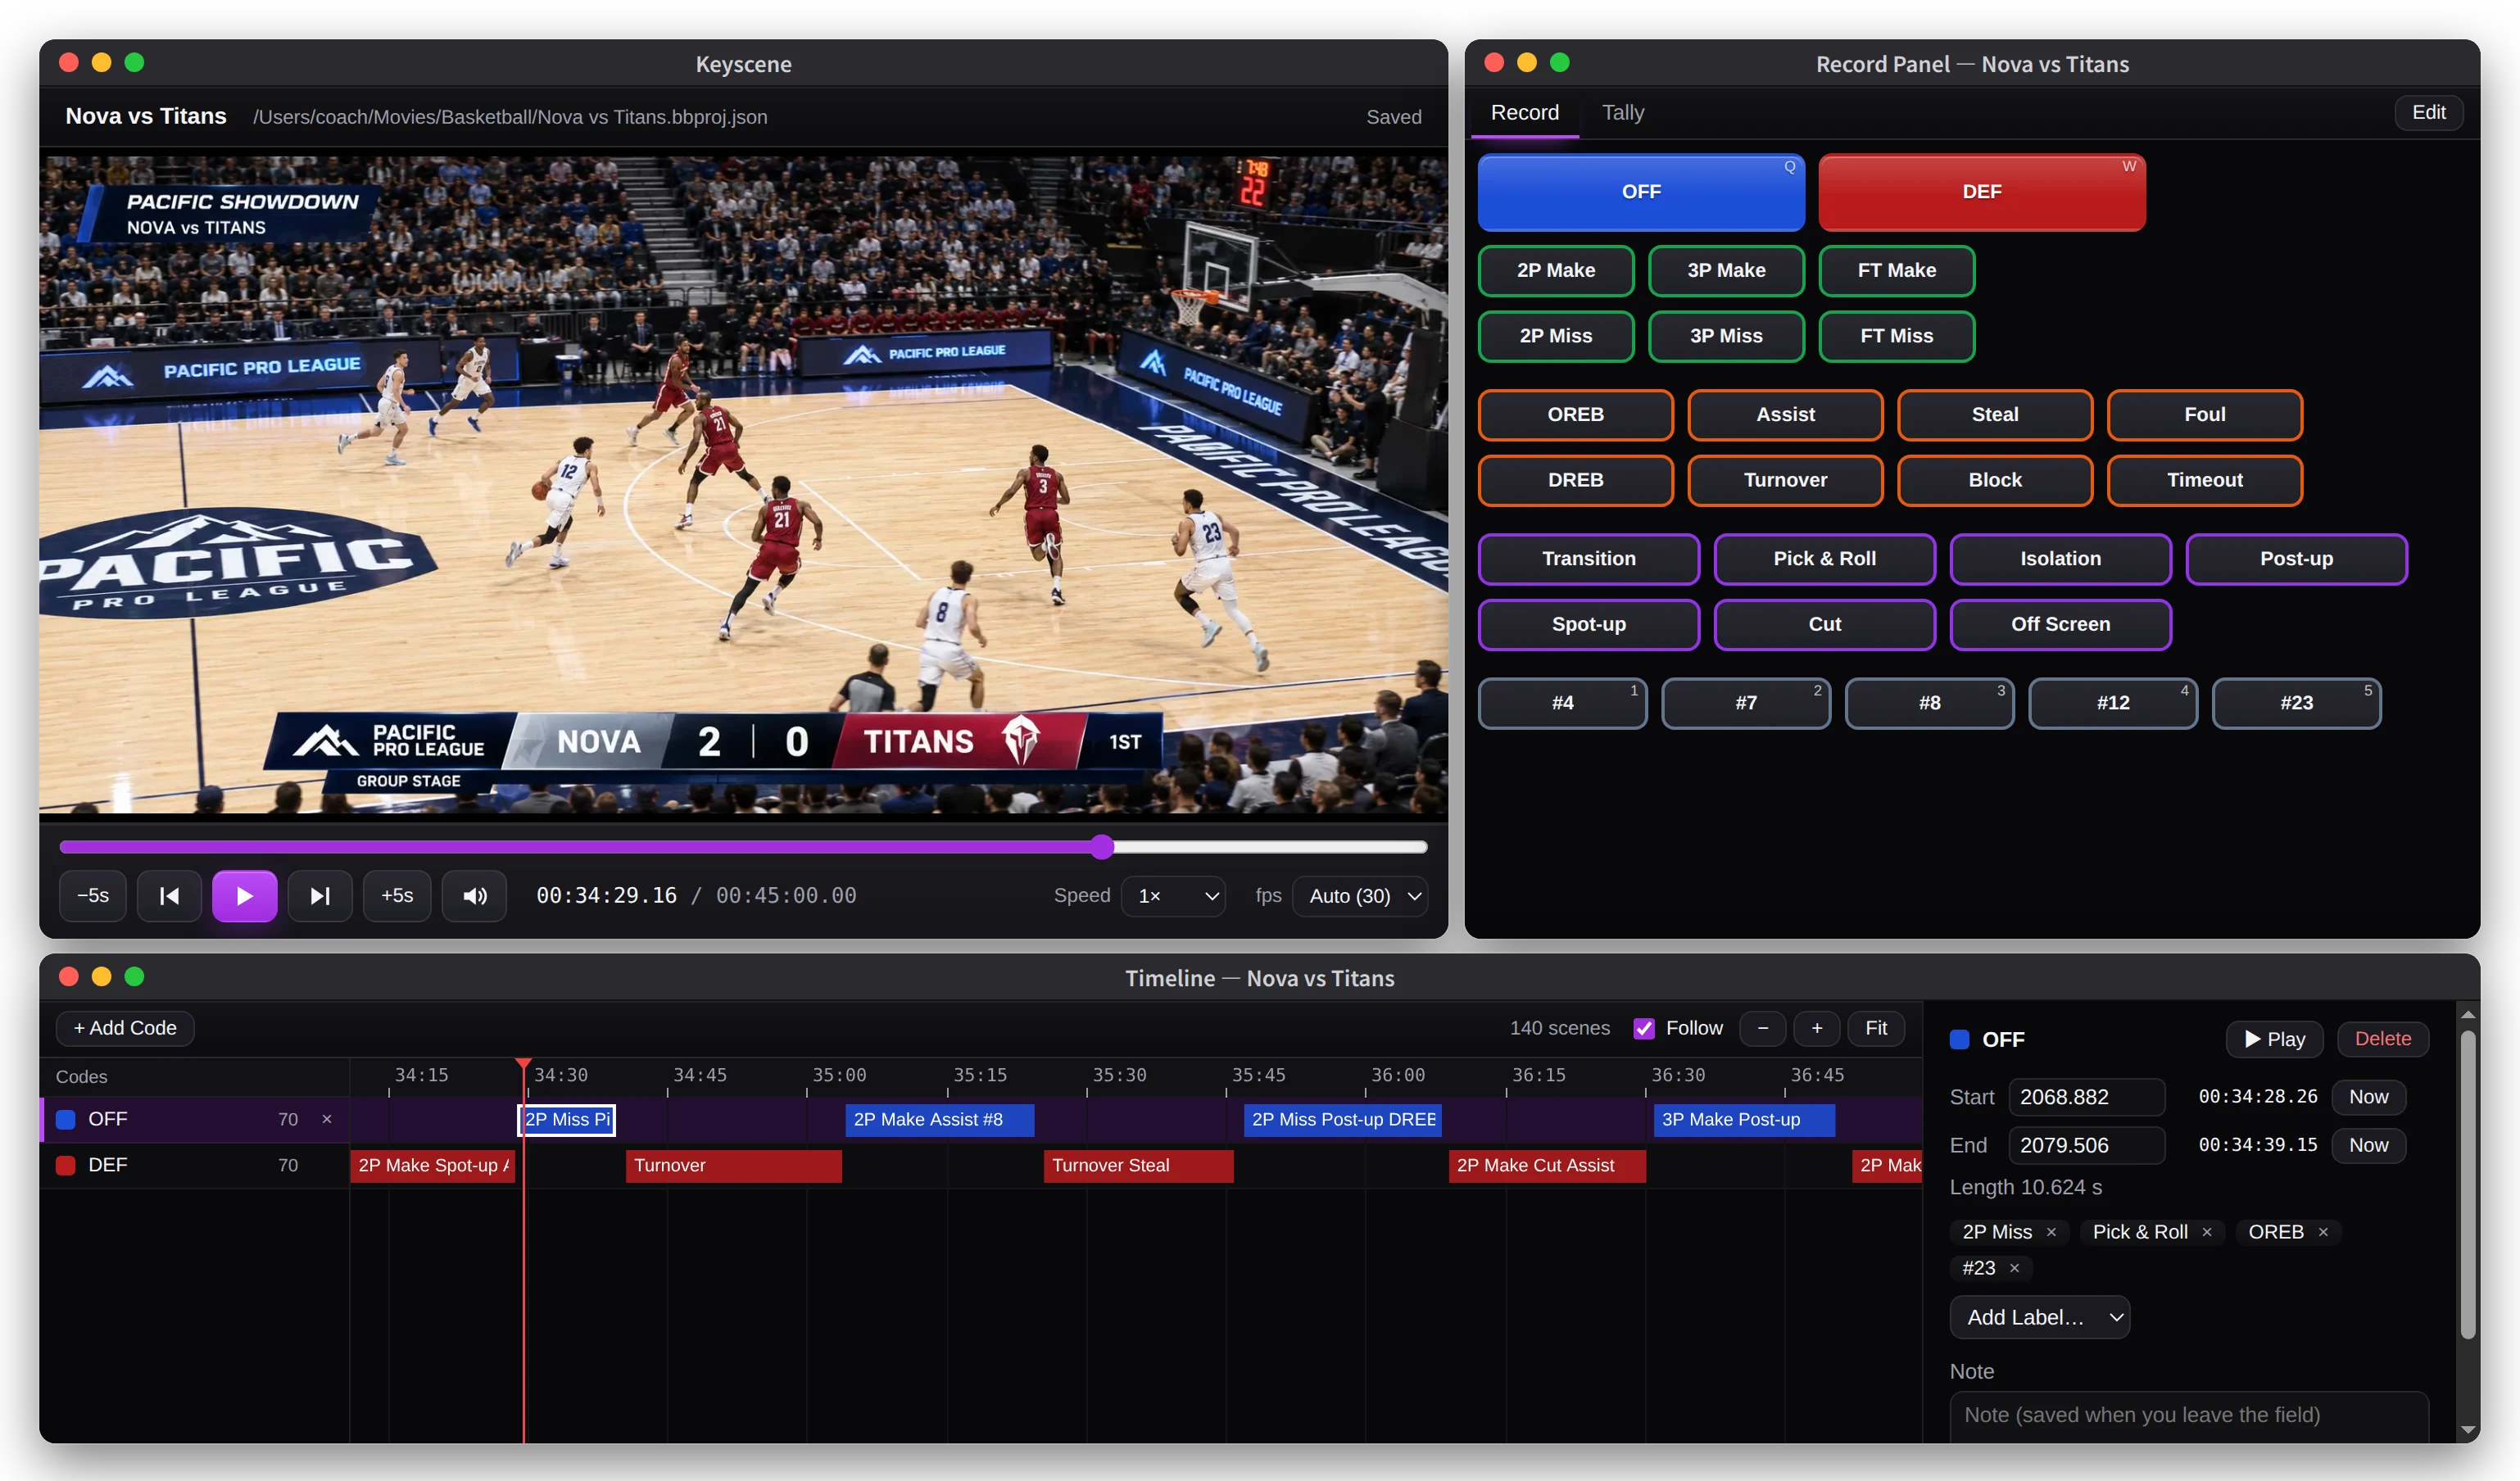Zoom out timeline with minus button

coord(1763,1028)
